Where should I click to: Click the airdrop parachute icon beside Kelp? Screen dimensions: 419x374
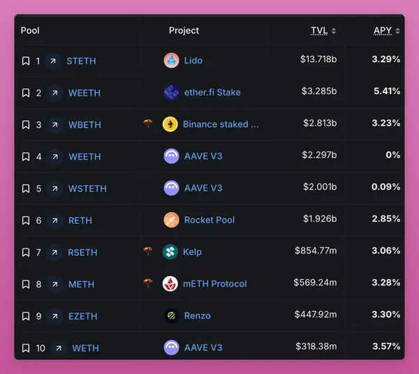pyautogui.click(x=148, y=251)
